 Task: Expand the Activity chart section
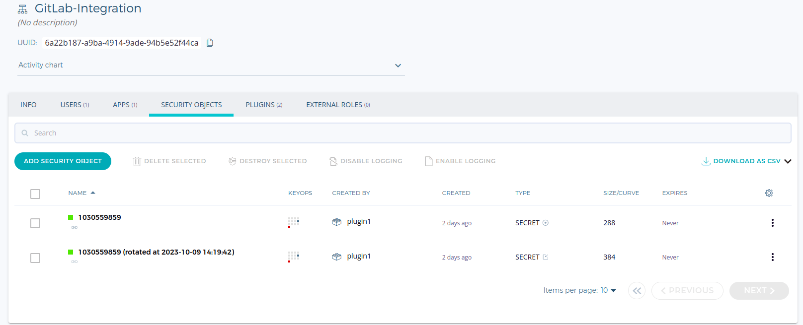[398, 65]
